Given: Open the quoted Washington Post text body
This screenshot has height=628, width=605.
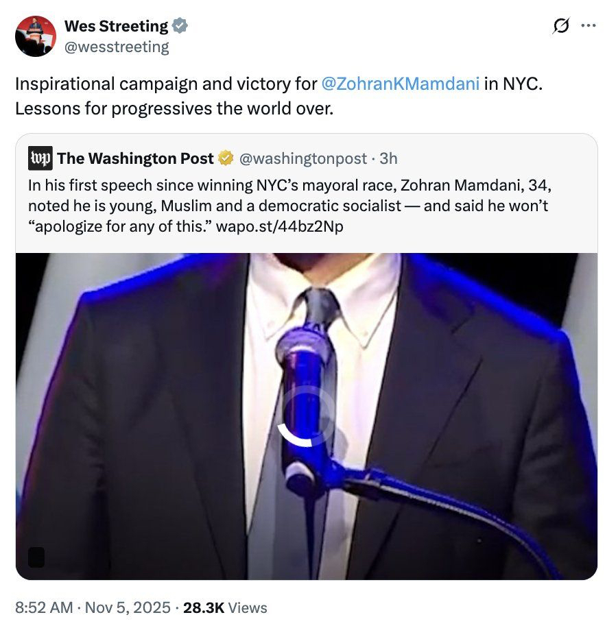Looking at the screenshot, I should pyautogui.click(x=288, y=205).
